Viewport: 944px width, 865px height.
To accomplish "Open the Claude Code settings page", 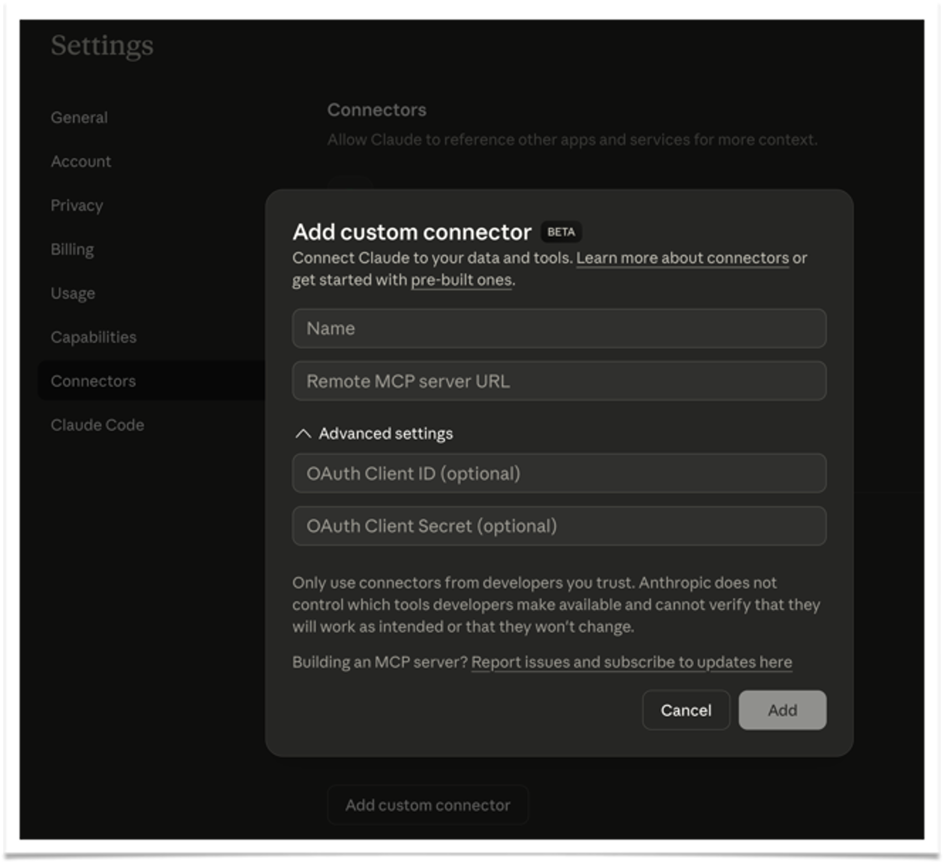I will pos(97,424).
